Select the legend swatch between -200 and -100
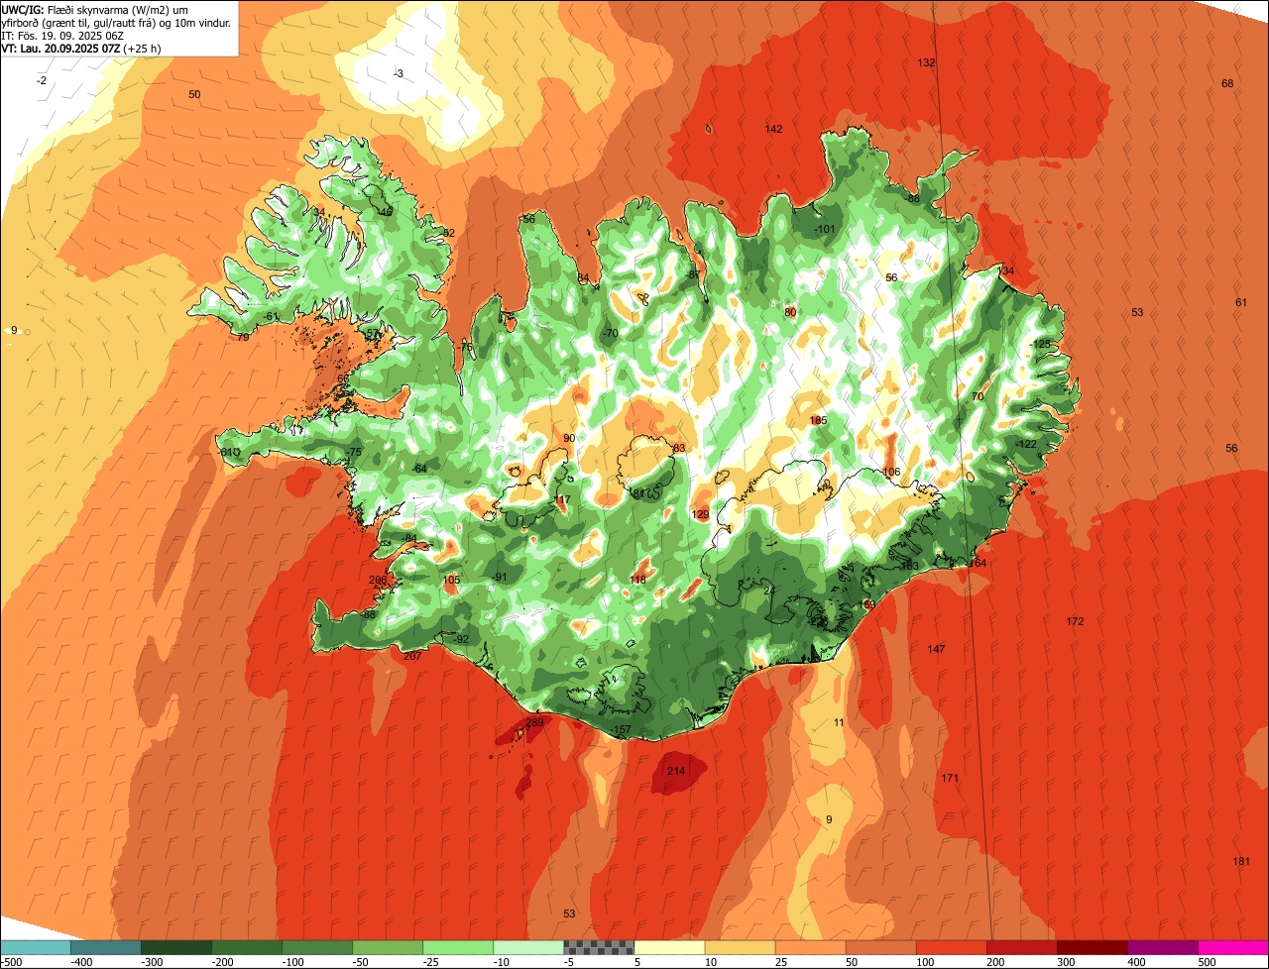 (x=247, y=947)
